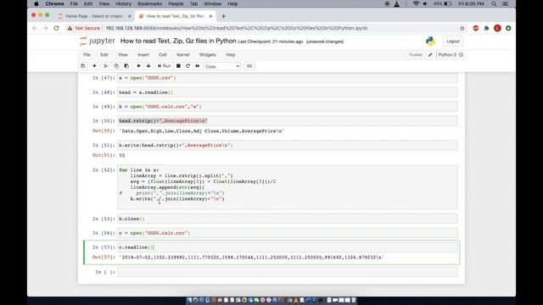Copy selected cells icon in toolbar
543x305 pixels.
pyautogui.click(x=116, y=66)
